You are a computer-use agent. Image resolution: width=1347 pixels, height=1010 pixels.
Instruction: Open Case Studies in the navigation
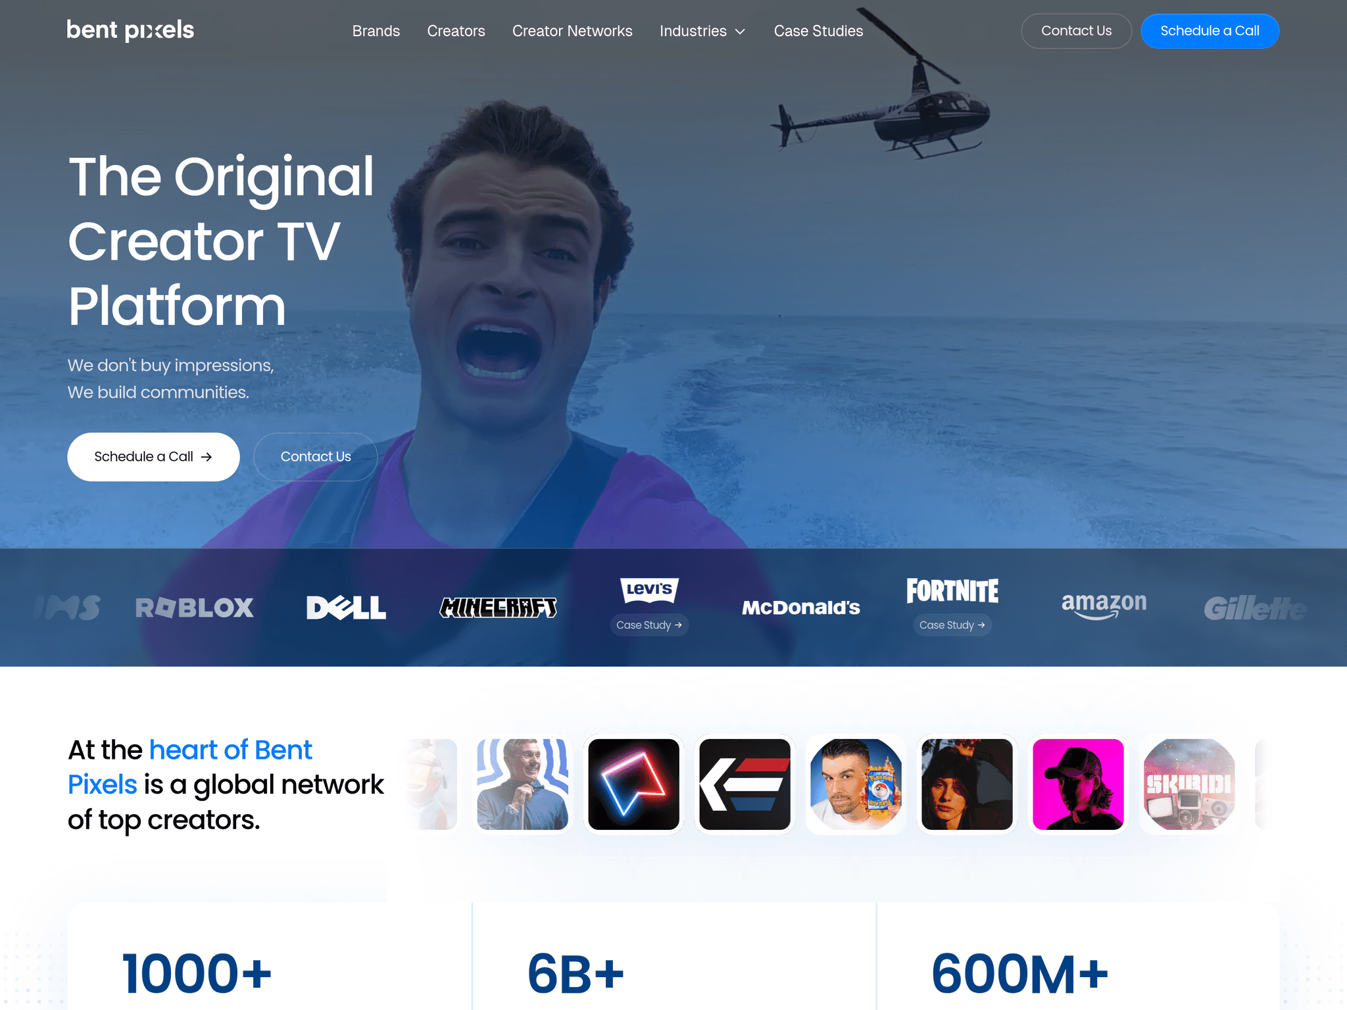(x=818, y=31)
